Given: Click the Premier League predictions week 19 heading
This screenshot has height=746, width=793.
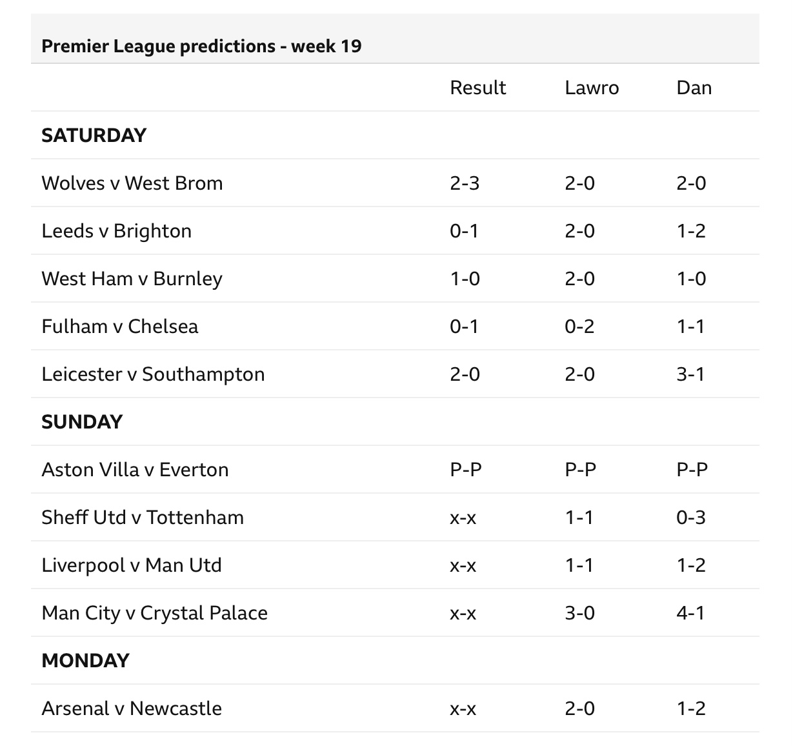Looking at the screenshot, I should click(201, 46).
